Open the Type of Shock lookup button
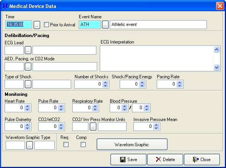The width and height of the screenshot is (226, 168). [x=28, y=84]
